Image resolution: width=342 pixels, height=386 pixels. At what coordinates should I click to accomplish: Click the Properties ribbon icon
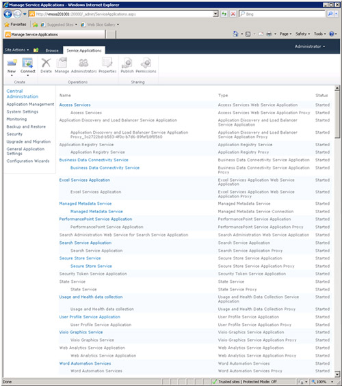pyautogui.click(x=107, y=63)
